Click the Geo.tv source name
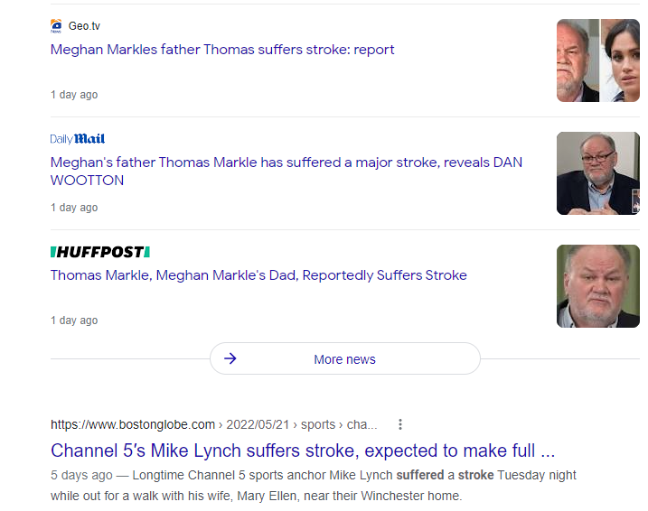Viewport: 648px width, 511px height. point(84,26)
